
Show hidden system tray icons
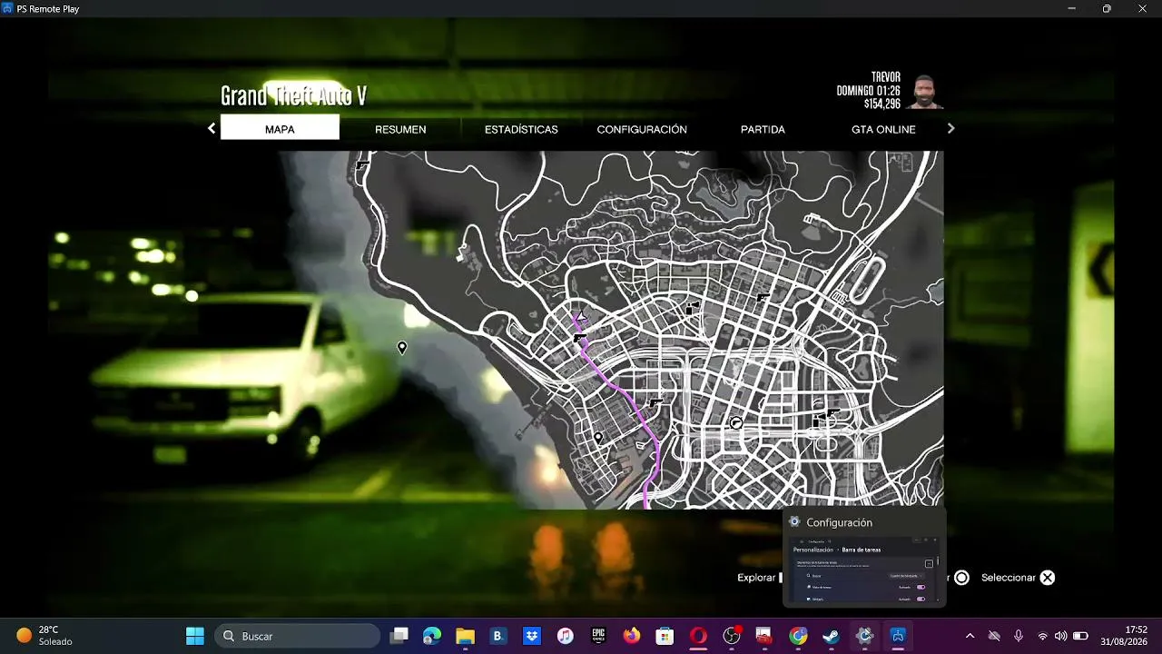[970, 636]
